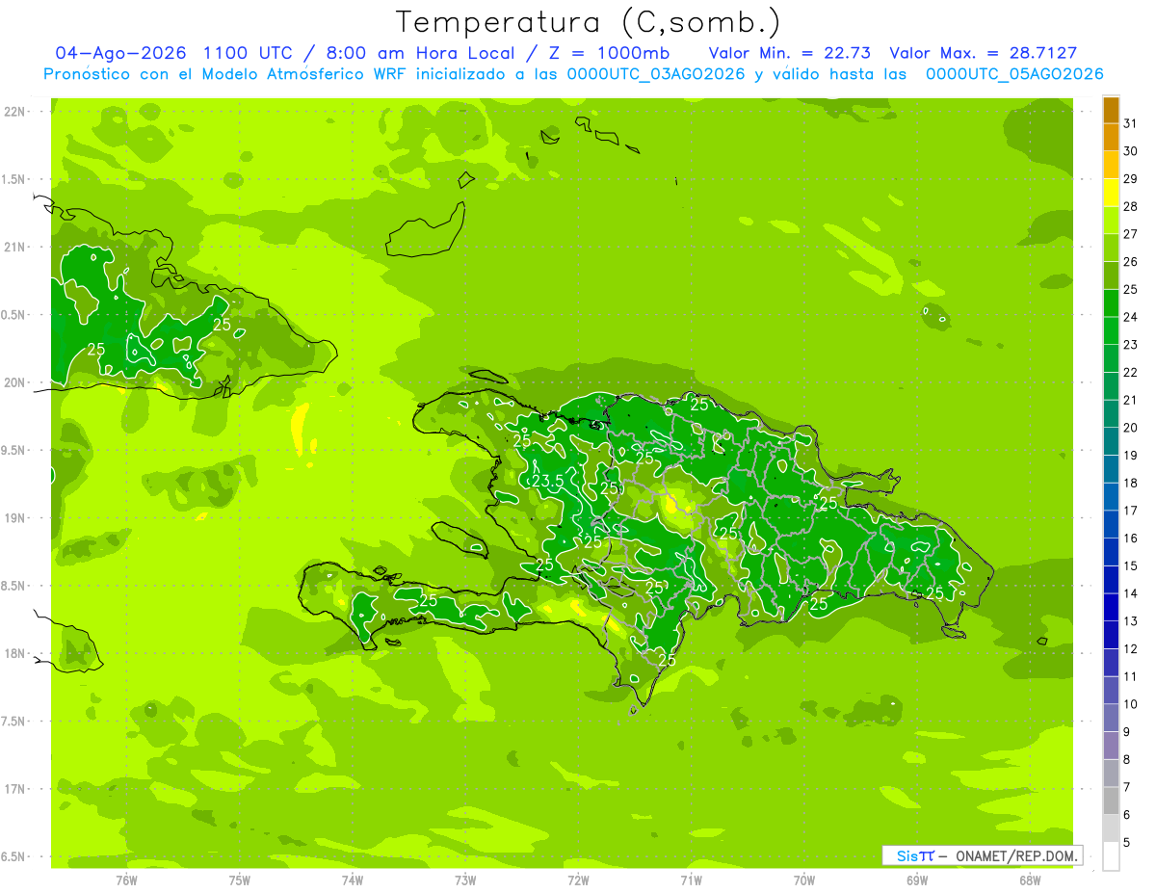Click the '13' colorbar scale value
The width and height of the screenshot is (1156, 893).
[1130, 621]
